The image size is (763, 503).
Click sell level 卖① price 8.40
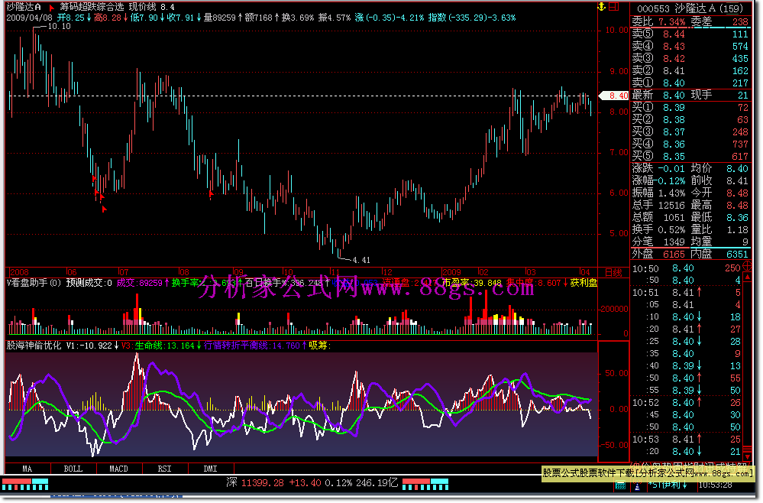click(674, 83)
